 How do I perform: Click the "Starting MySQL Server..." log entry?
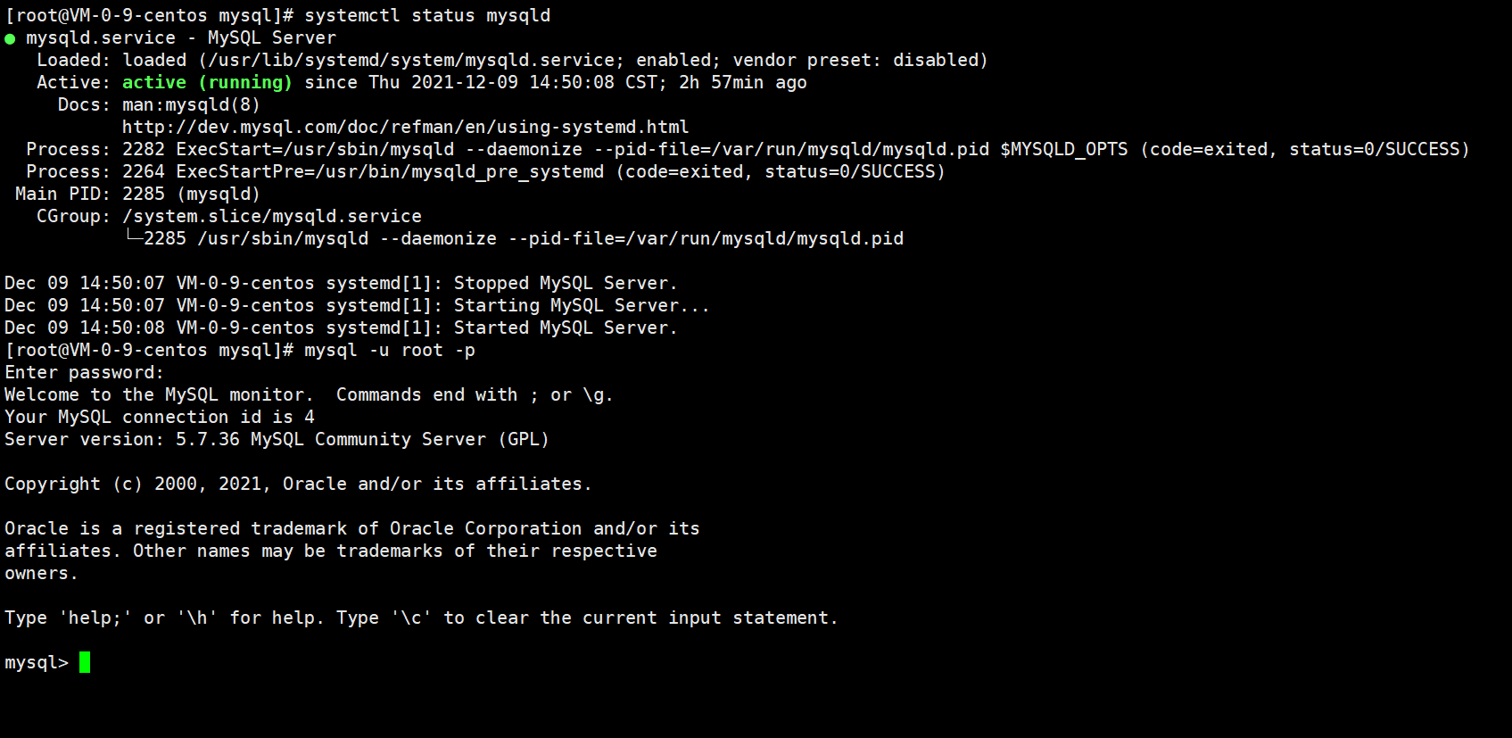point(581,305)
